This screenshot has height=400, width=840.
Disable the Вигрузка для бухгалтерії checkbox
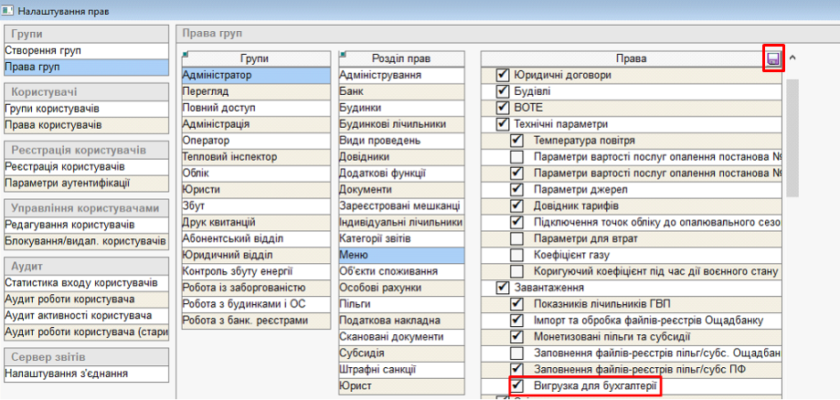516,386
